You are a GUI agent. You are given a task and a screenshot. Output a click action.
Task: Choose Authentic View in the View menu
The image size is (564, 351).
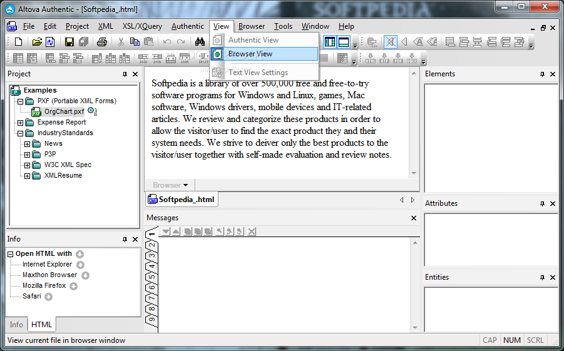point(264,40)
